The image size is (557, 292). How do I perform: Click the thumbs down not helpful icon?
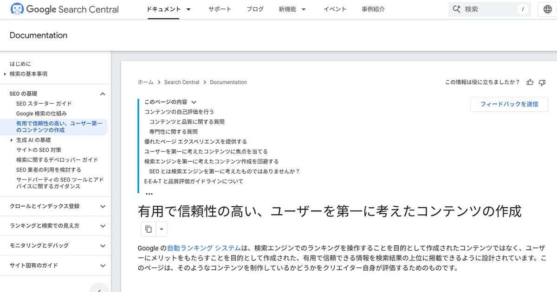(542, 82)
